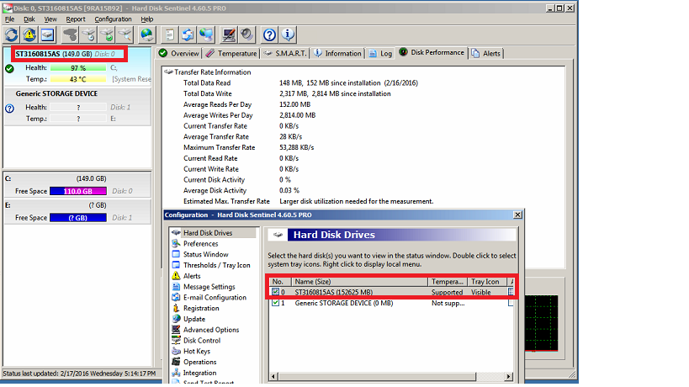Select the ST3160815AS disk in left panel
This screenshot has width=689, height=387.
coord(77,66)
